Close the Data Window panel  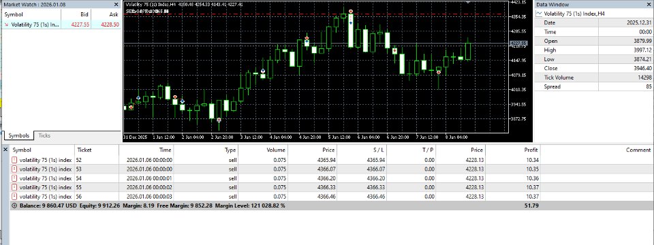tap(649, 5)
